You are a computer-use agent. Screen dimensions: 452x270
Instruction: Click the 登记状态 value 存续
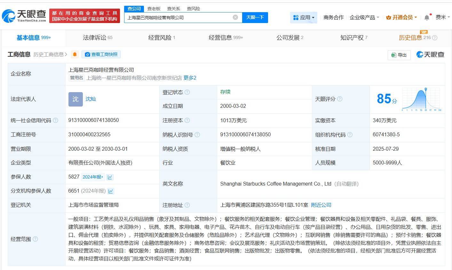click(225, 92)
